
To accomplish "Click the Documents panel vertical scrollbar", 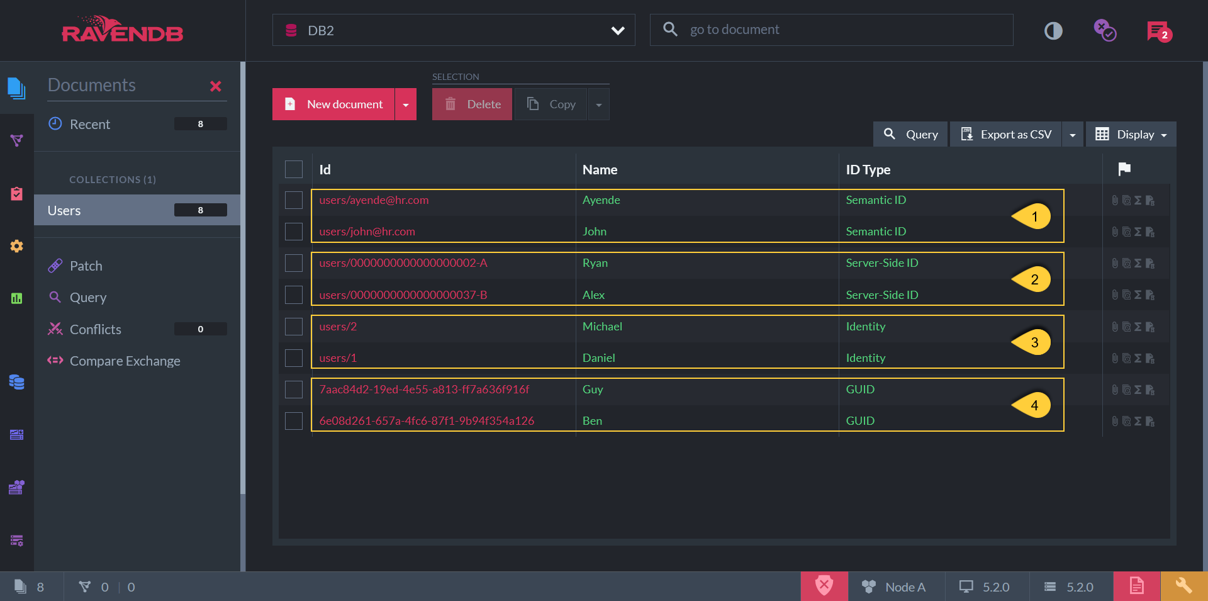I will click(243, 277).
